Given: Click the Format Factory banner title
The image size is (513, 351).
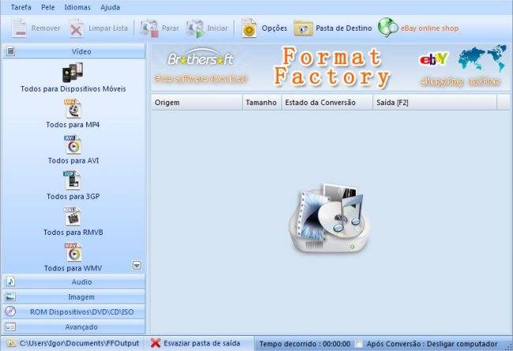Looking at the screenshot, I should (x=331, y=67).
